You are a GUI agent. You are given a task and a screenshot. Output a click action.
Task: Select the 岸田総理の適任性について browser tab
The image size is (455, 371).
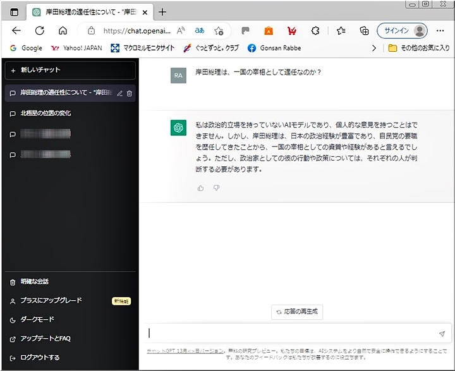pos(88,12)
